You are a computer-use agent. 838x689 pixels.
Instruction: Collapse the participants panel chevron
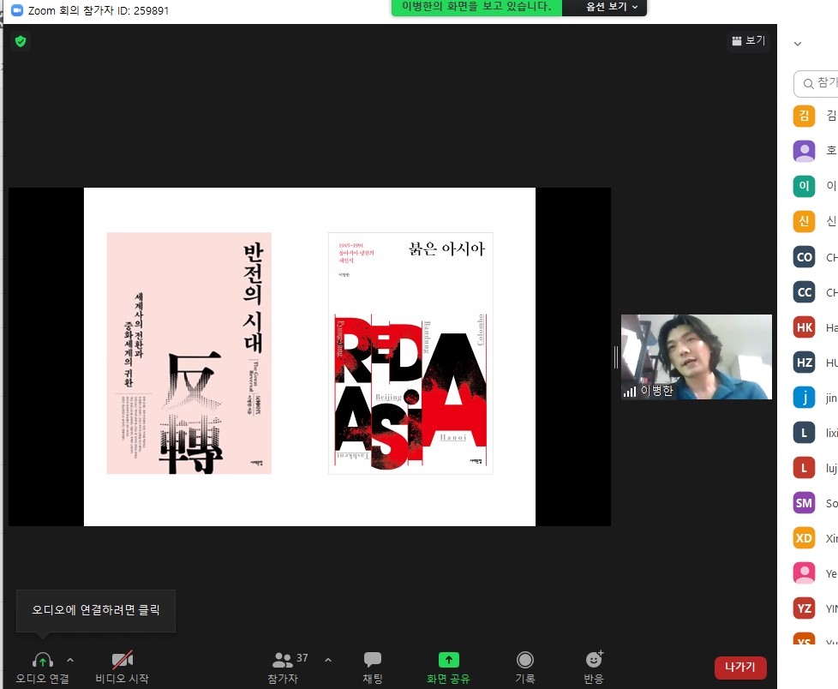pos(798,44)
